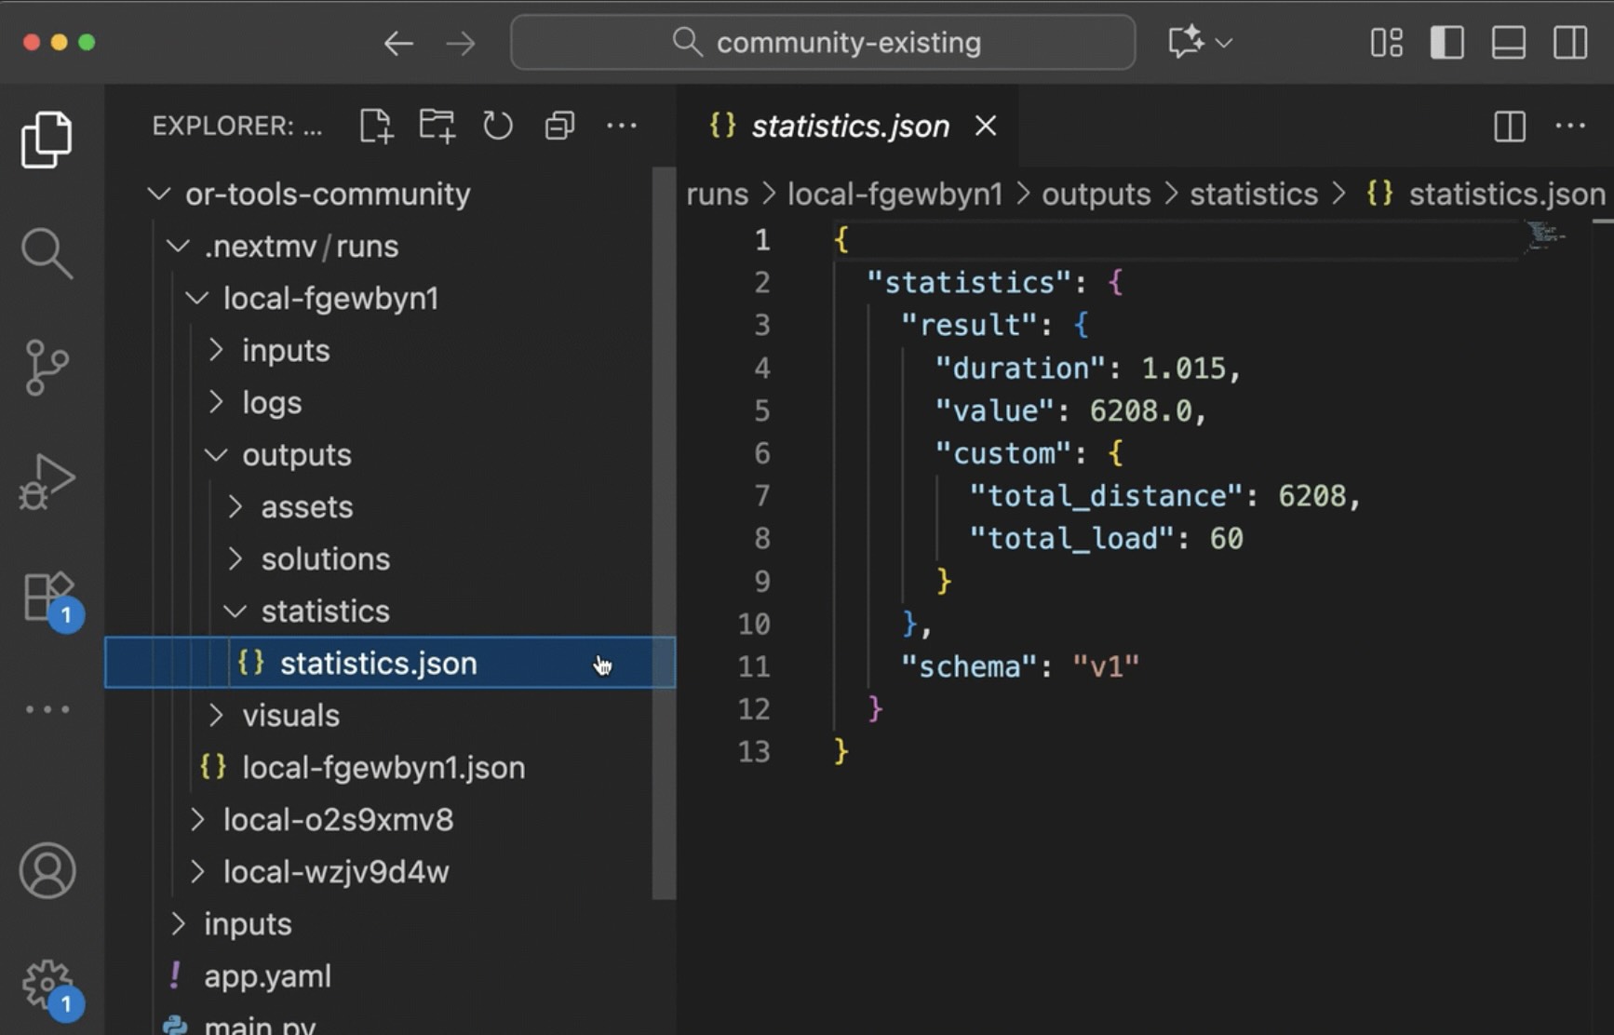Expand the top-level inputs folder above app.yaml
1614x1035 pixels.
(178, 923)
